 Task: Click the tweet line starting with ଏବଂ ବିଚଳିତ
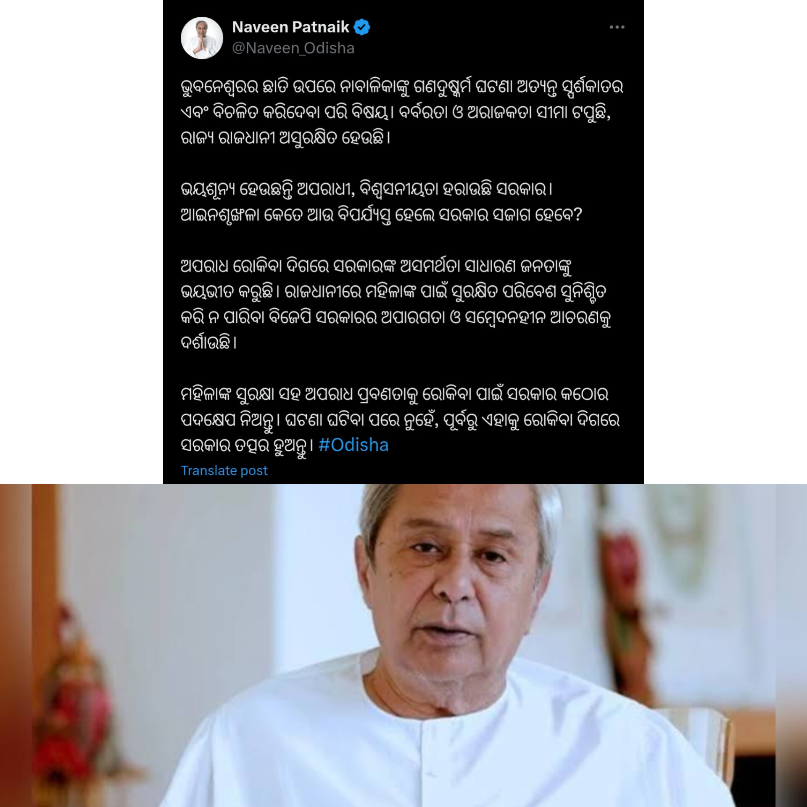395,113
